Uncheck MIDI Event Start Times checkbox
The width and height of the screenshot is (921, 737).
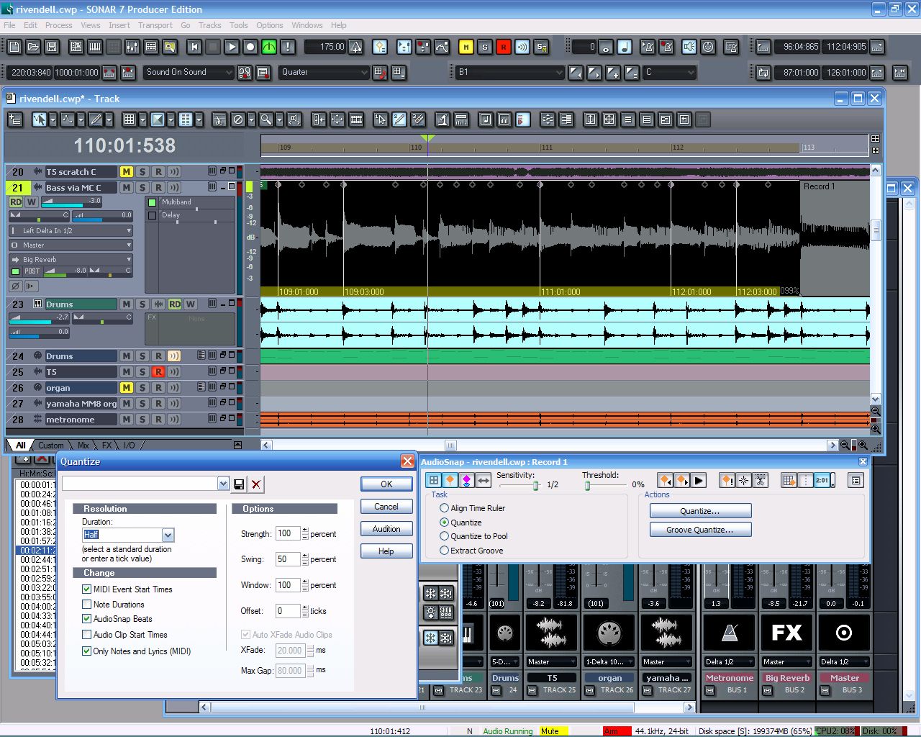point(87,589)
